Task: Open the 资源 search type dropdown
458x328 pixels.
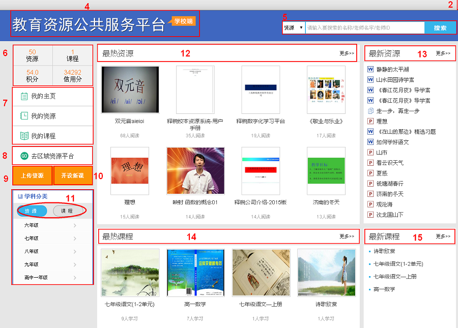Action: pos(294,28)
